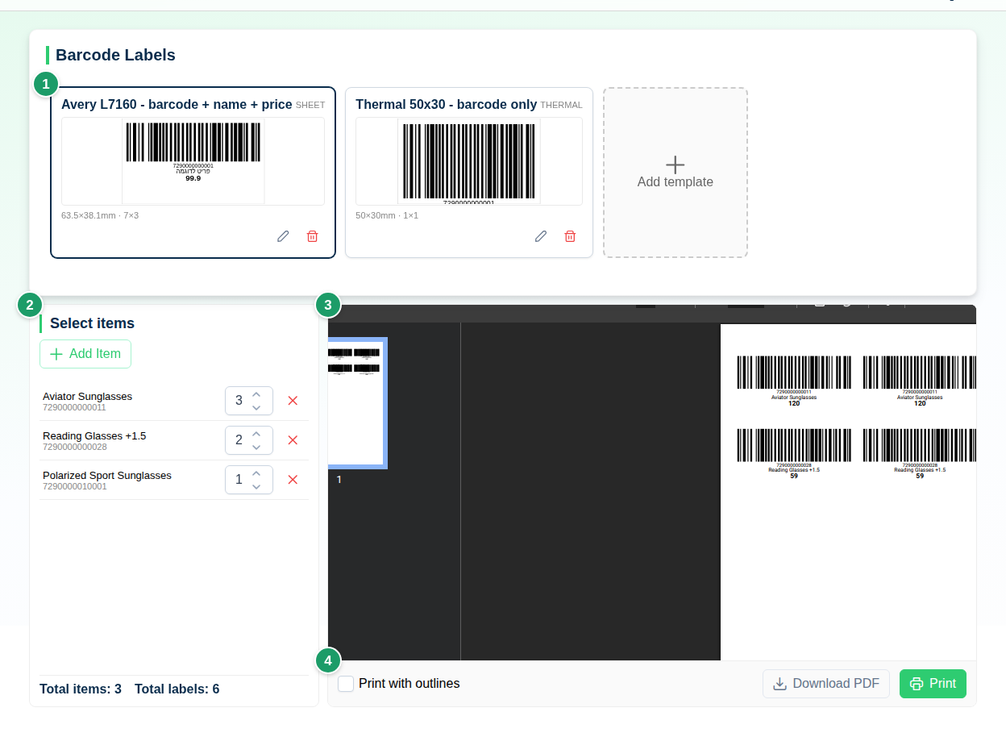Decrease Polarized Sport Sunglasses quantity
This screenshot has height=737, width=1006.
tap(256, 486)
